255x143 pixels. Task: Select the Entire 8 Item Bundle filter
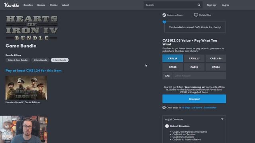[18, 60]
